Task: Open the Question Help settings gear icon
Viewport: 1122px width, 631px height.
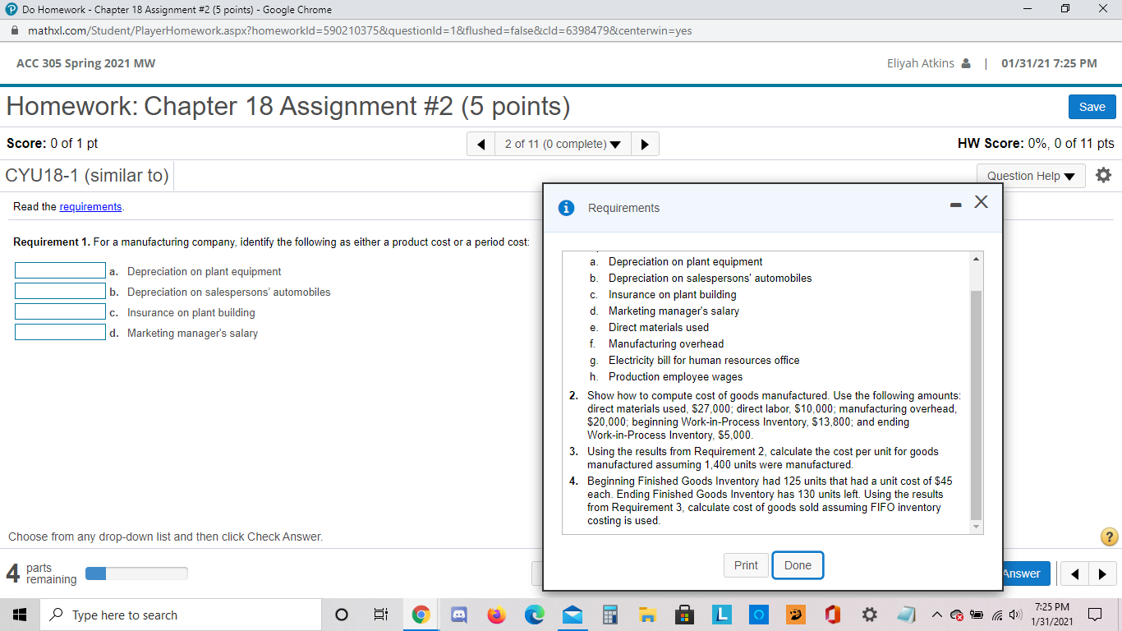Action: pyautogui.click(x=1103, y=175)
